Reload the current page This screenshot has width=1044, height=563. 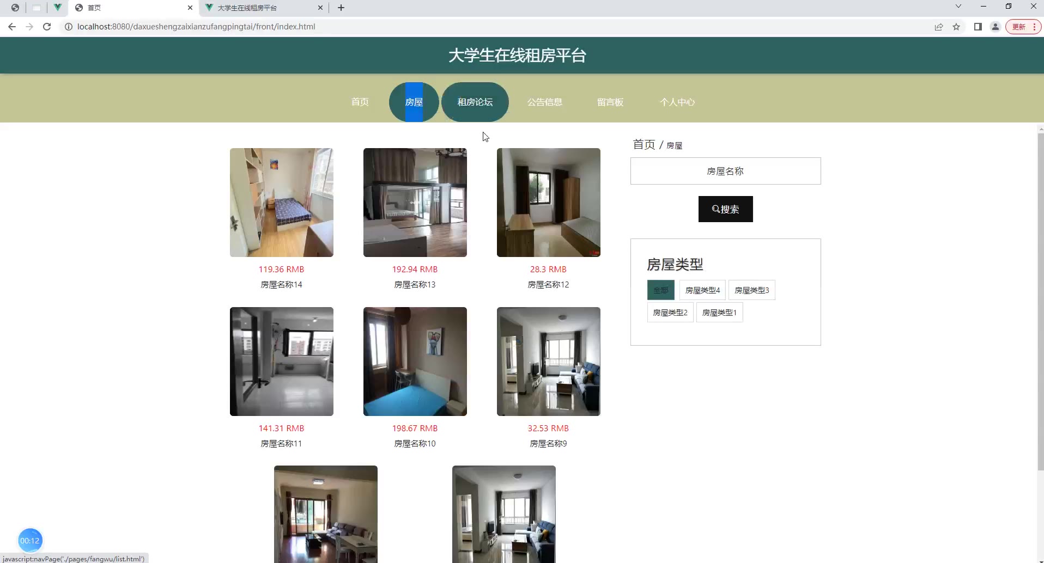[47, 27]
